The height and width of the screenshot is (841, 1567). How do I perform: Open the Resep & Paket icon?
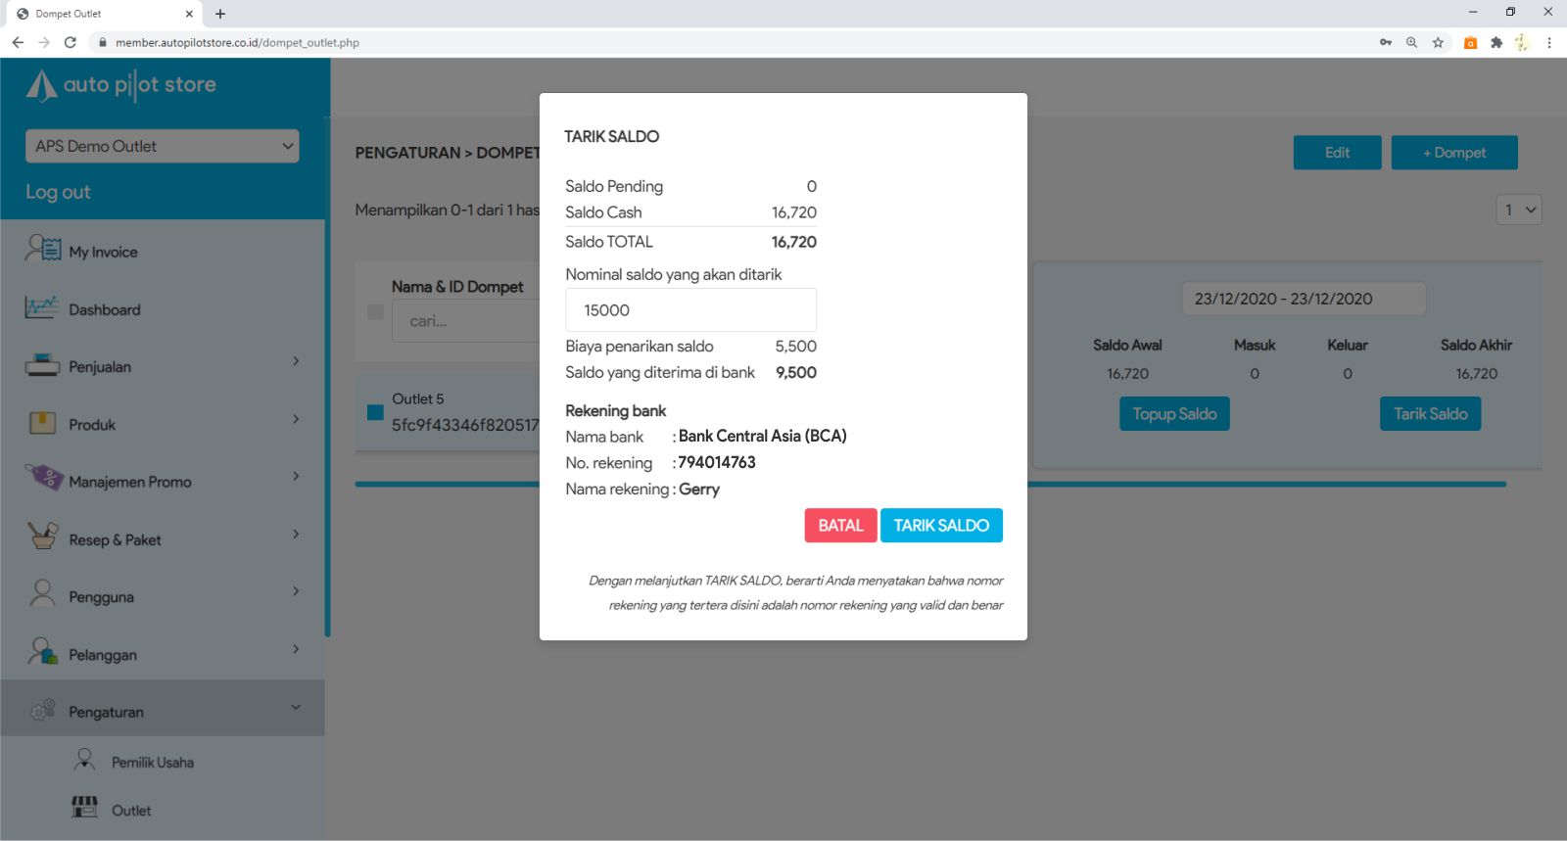(x=42, y=537)
